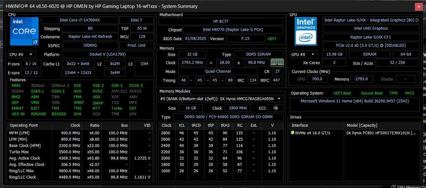Open the CPU #0 selector dropdown
426x188 pixels.
pyautogui.click(x=21, y=54)
